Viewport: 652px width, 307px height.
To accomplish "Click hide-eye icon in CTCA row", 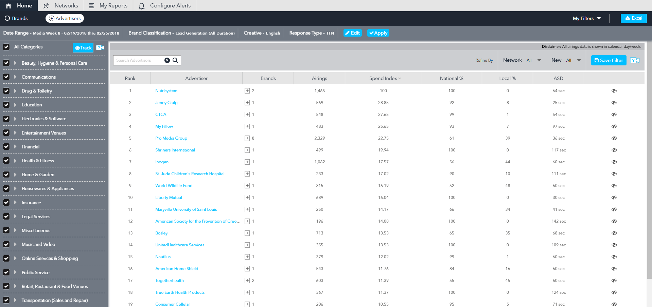I will (614, 115).
